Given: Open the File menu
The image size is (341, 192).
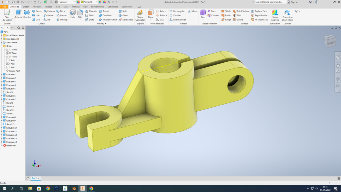Looking at the screenshot, I should pos(4,7).
